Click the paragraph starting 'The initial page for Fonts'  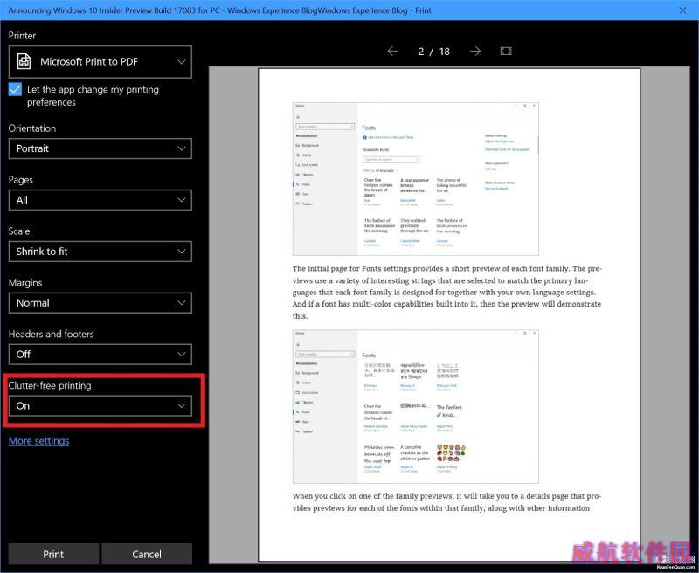[447, 293]
